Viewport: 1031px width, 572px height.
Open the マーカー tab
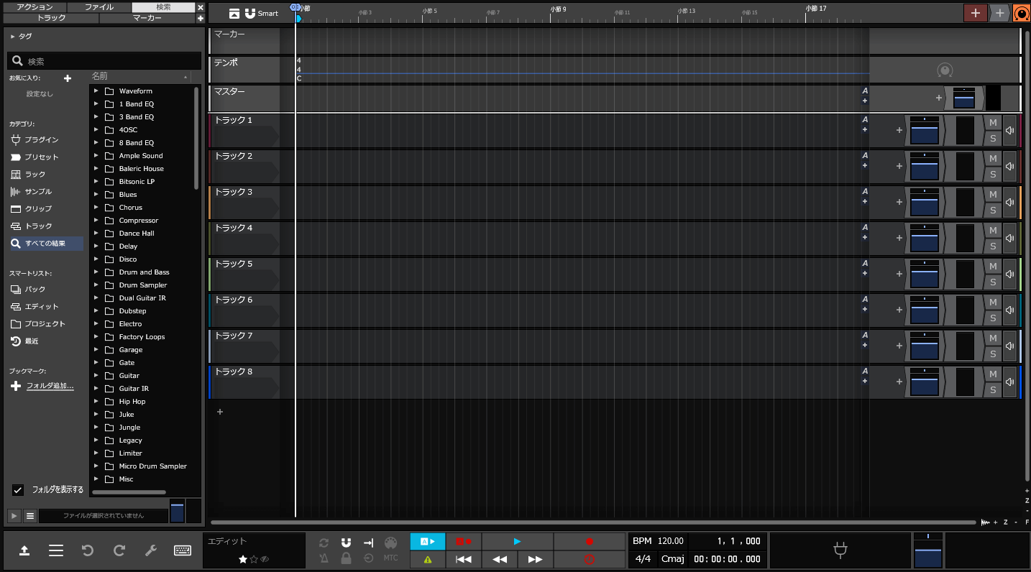[x=147, y=18]
